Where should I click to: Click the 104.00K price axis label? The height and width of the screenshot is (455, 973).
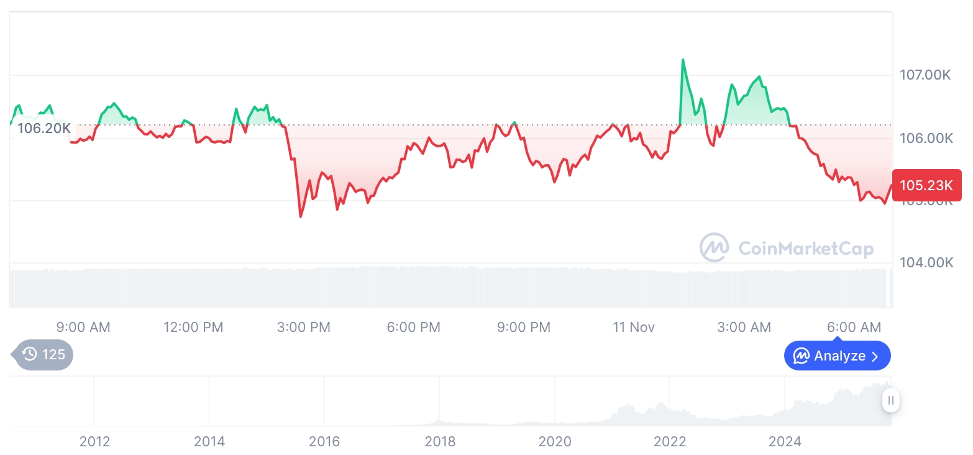926,263
